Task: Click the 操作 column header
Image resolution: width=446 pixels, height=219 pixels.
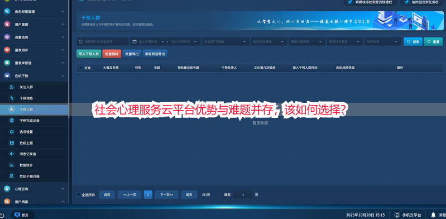Action: pos(400,68)
